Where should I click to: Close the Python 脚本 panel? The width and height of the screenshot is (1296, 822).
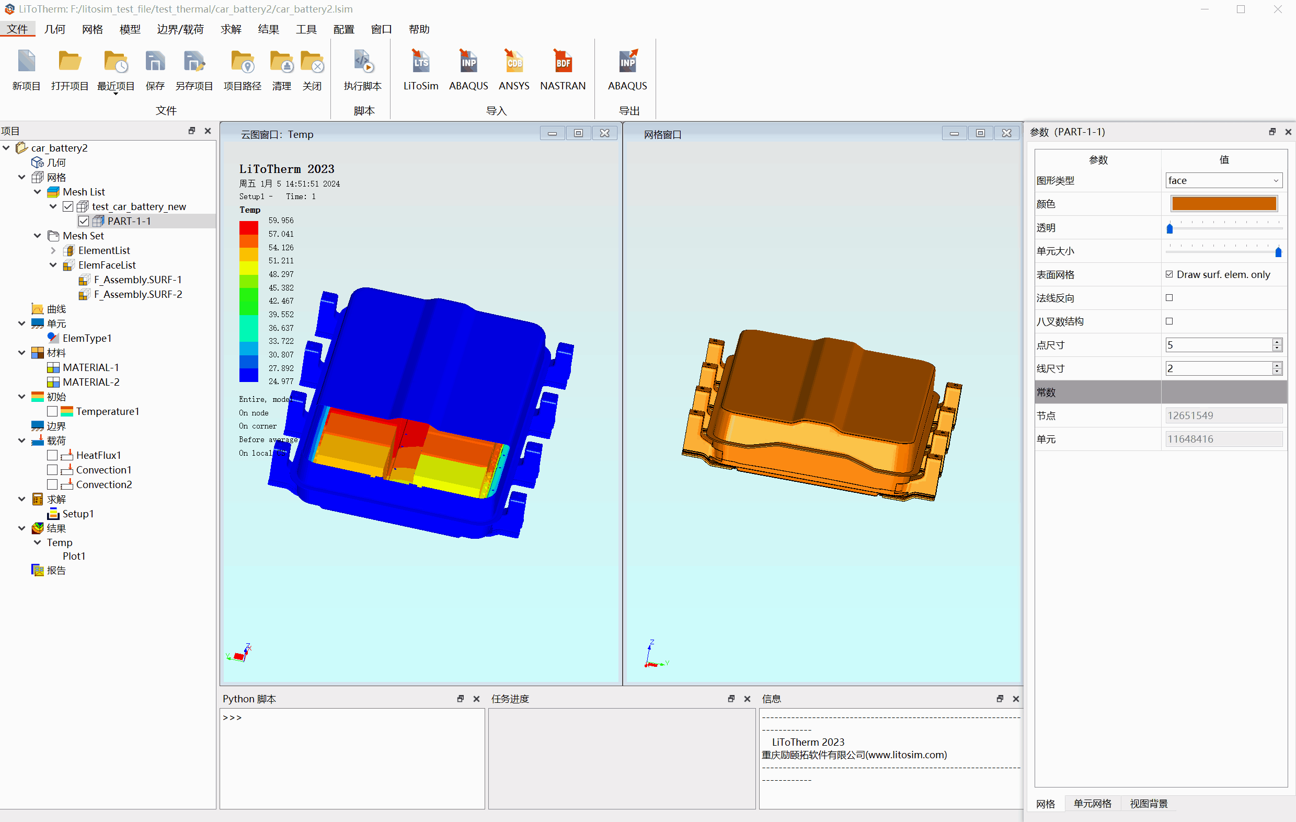[476, 699]
